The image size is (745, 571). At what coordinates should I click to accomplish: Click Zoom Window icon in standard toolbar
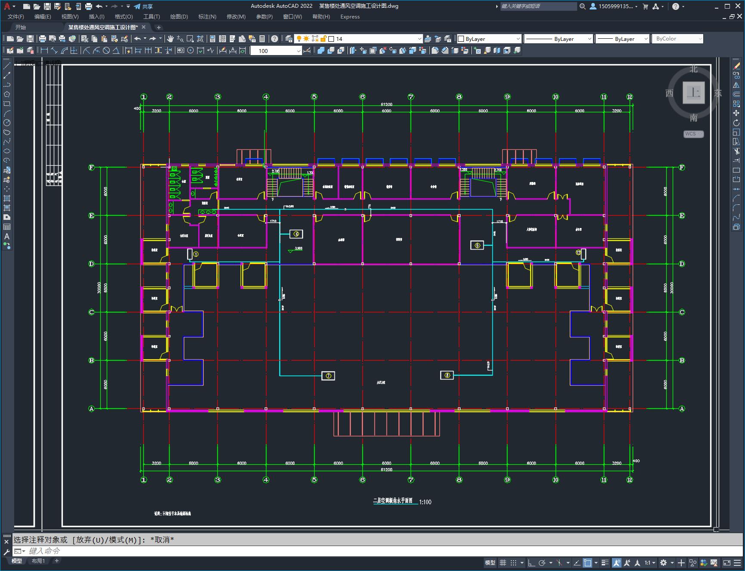pyautogui.click(x=190, y=39)
